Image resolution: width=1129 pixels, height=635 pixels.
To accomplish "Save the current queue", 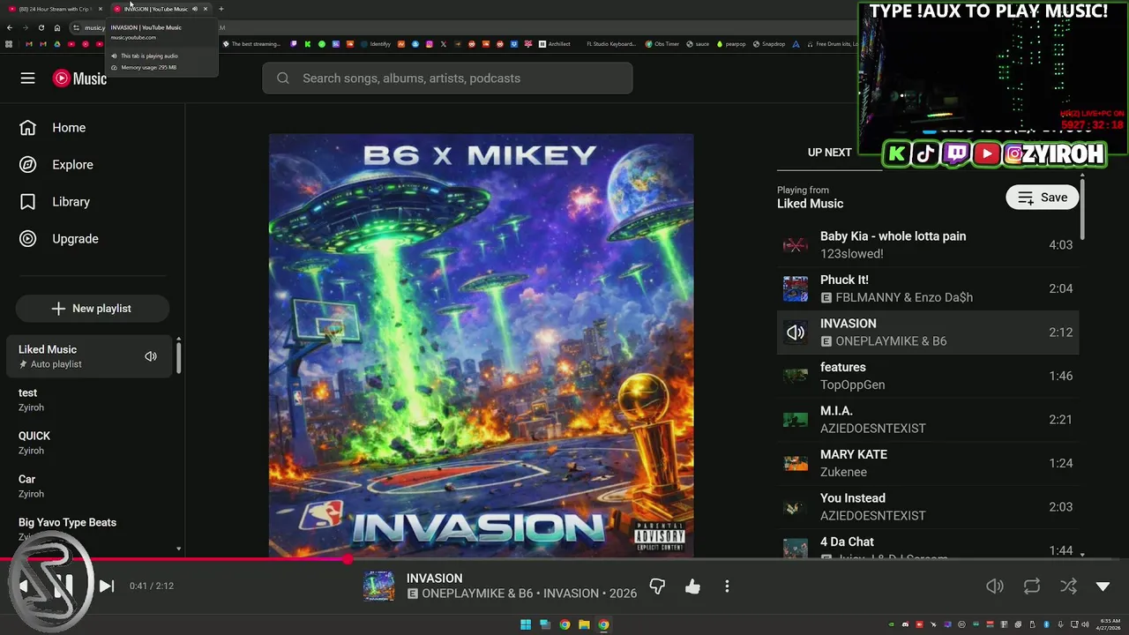I will click(x=1043, y=198).
